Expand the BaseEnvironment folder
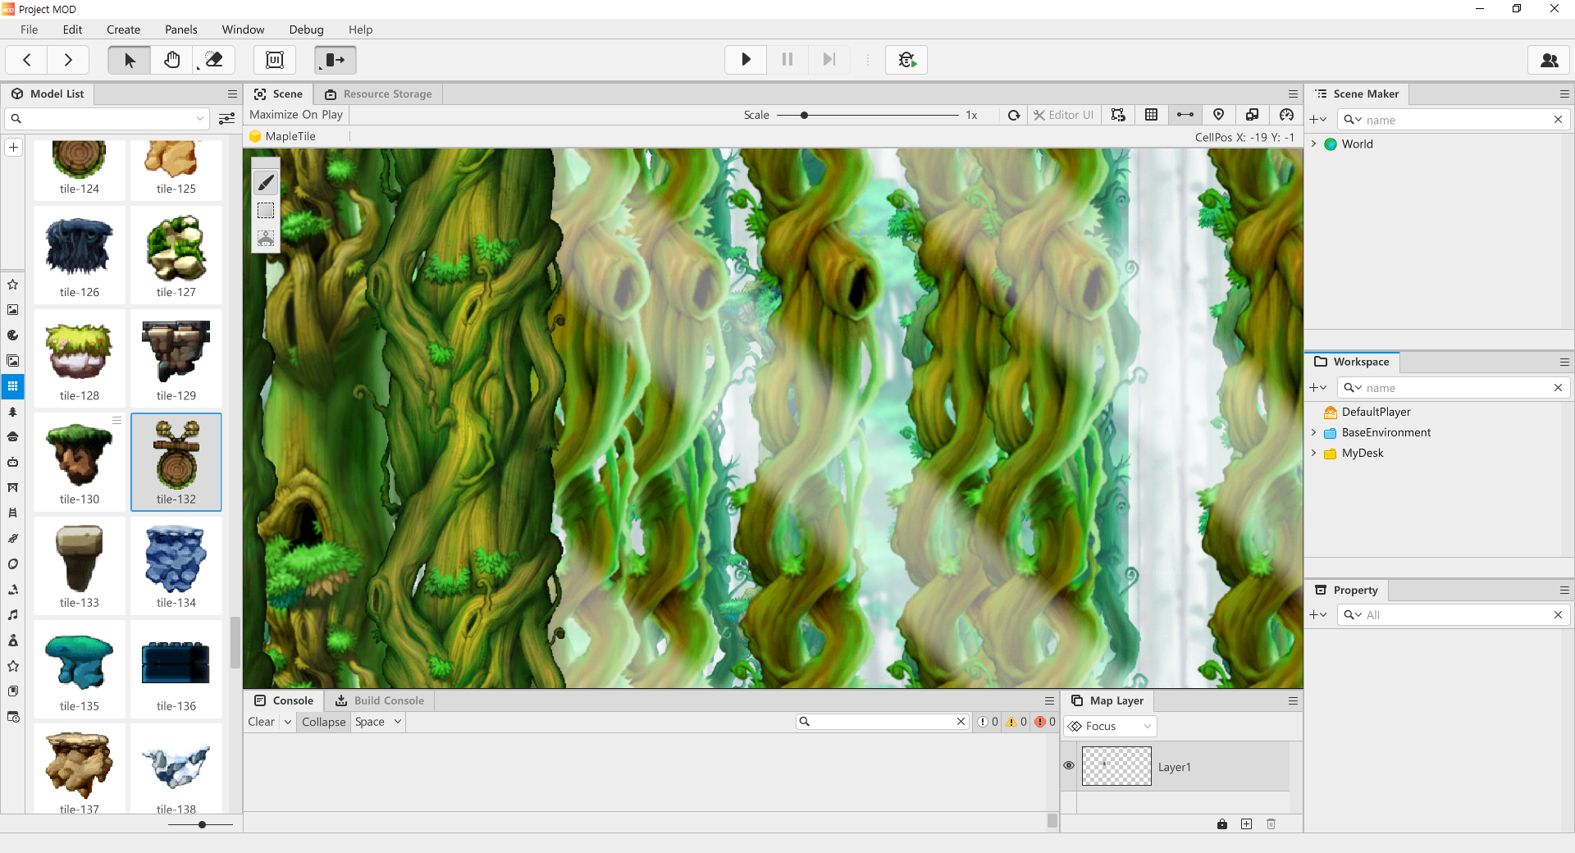Image resolution: width=1575 pixels, height=853 pixels. 1314,432
